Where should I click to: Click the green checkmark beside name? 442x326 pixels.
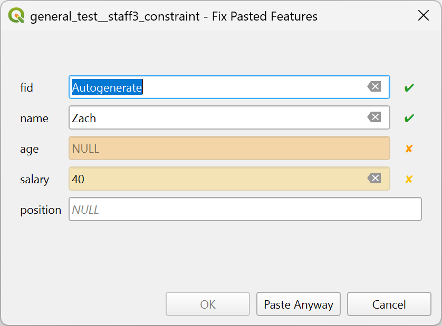coord(409,118)
